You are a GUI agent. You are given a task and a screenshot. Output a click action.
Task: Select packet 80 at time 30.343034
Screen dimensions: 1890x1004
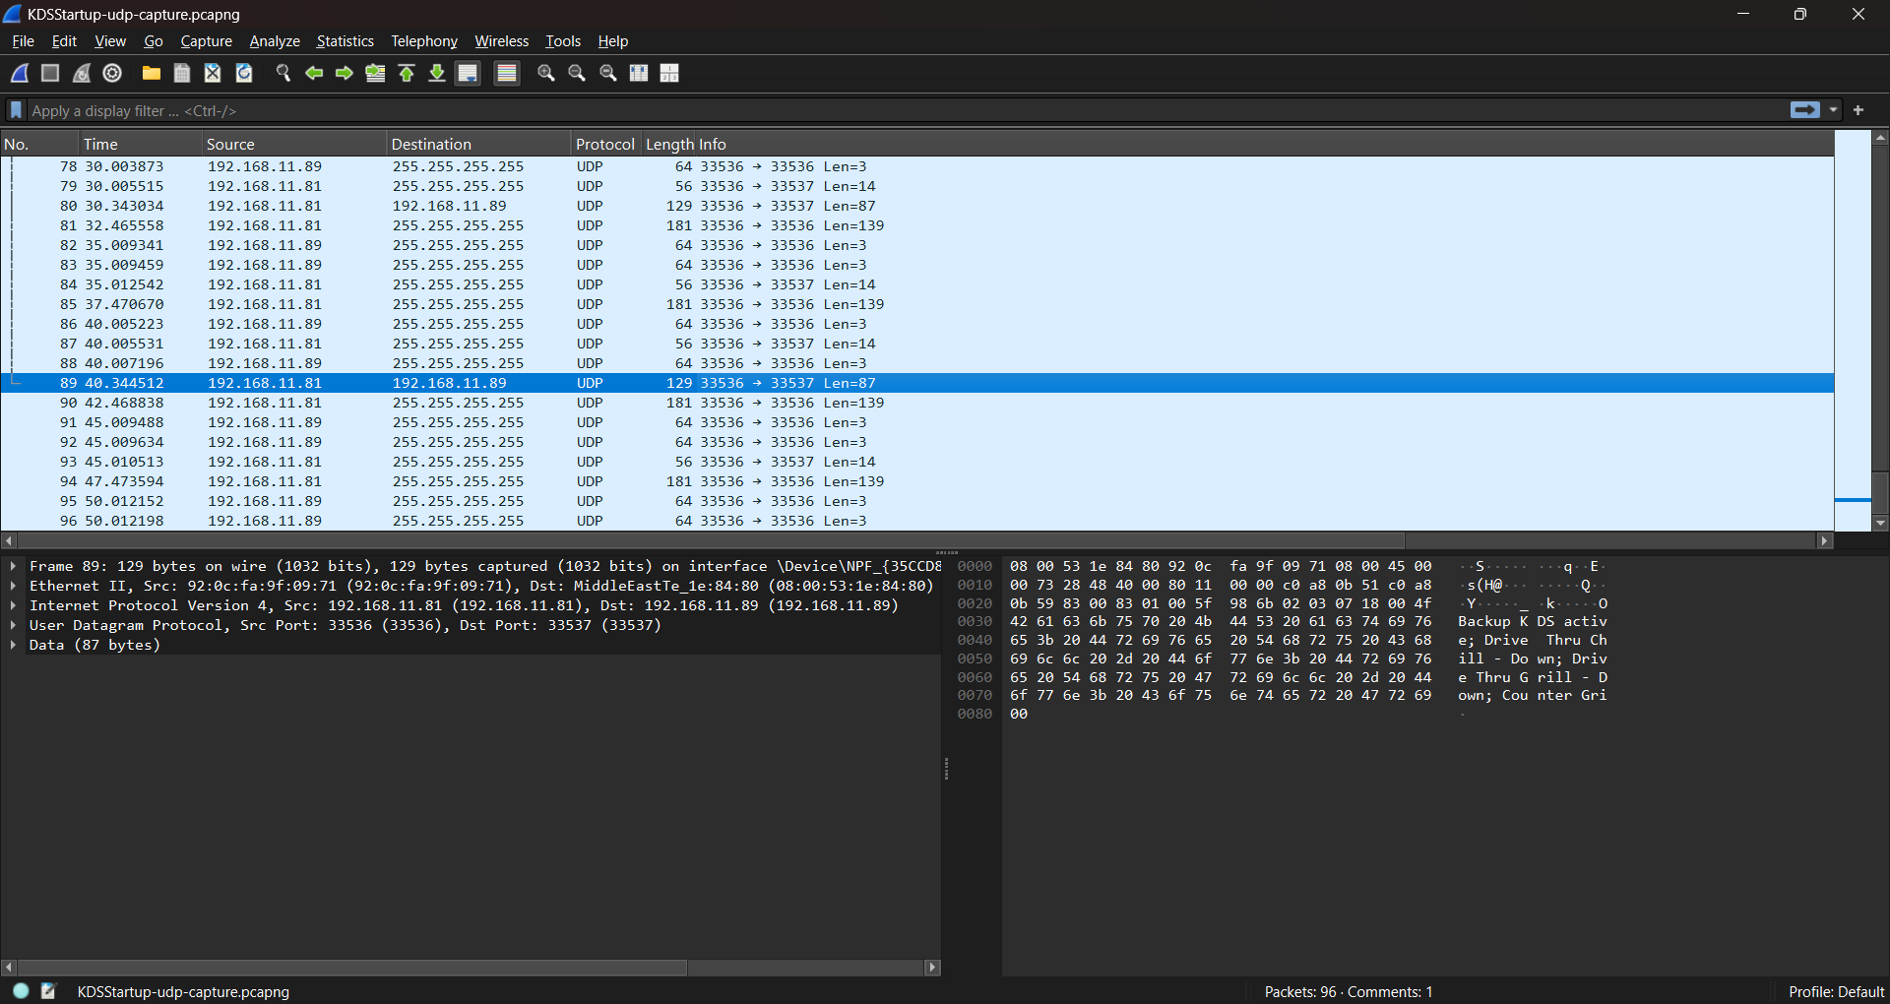pyautogui.click(x=916, y=206)
